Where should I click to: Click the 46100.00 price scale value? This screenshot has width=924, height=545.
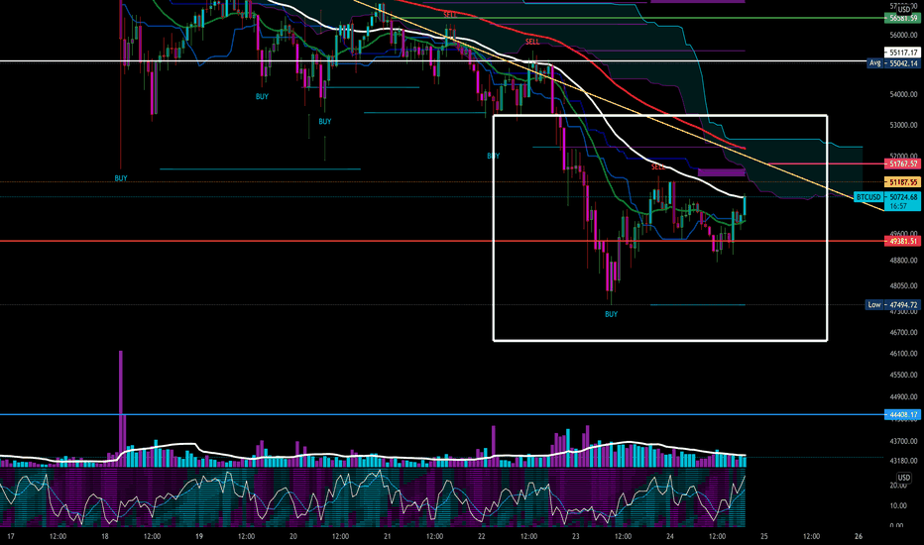[904, 354]
